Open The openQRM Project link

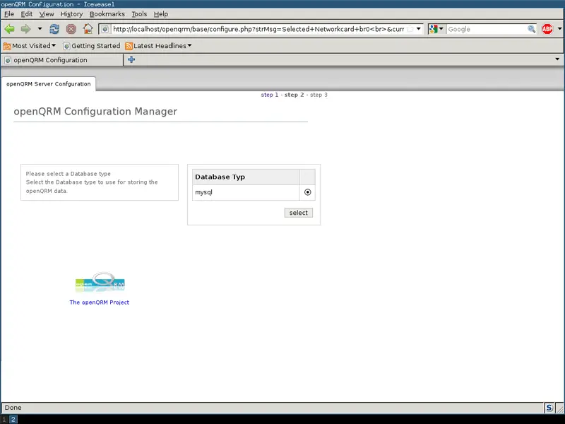click(100, 302)
